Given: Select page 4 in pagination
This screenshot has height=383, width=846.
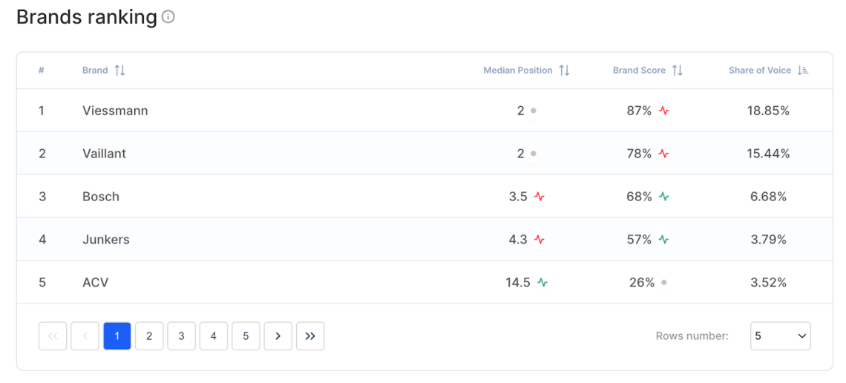Looking at the screenshot, I should (x=214, y=336).
